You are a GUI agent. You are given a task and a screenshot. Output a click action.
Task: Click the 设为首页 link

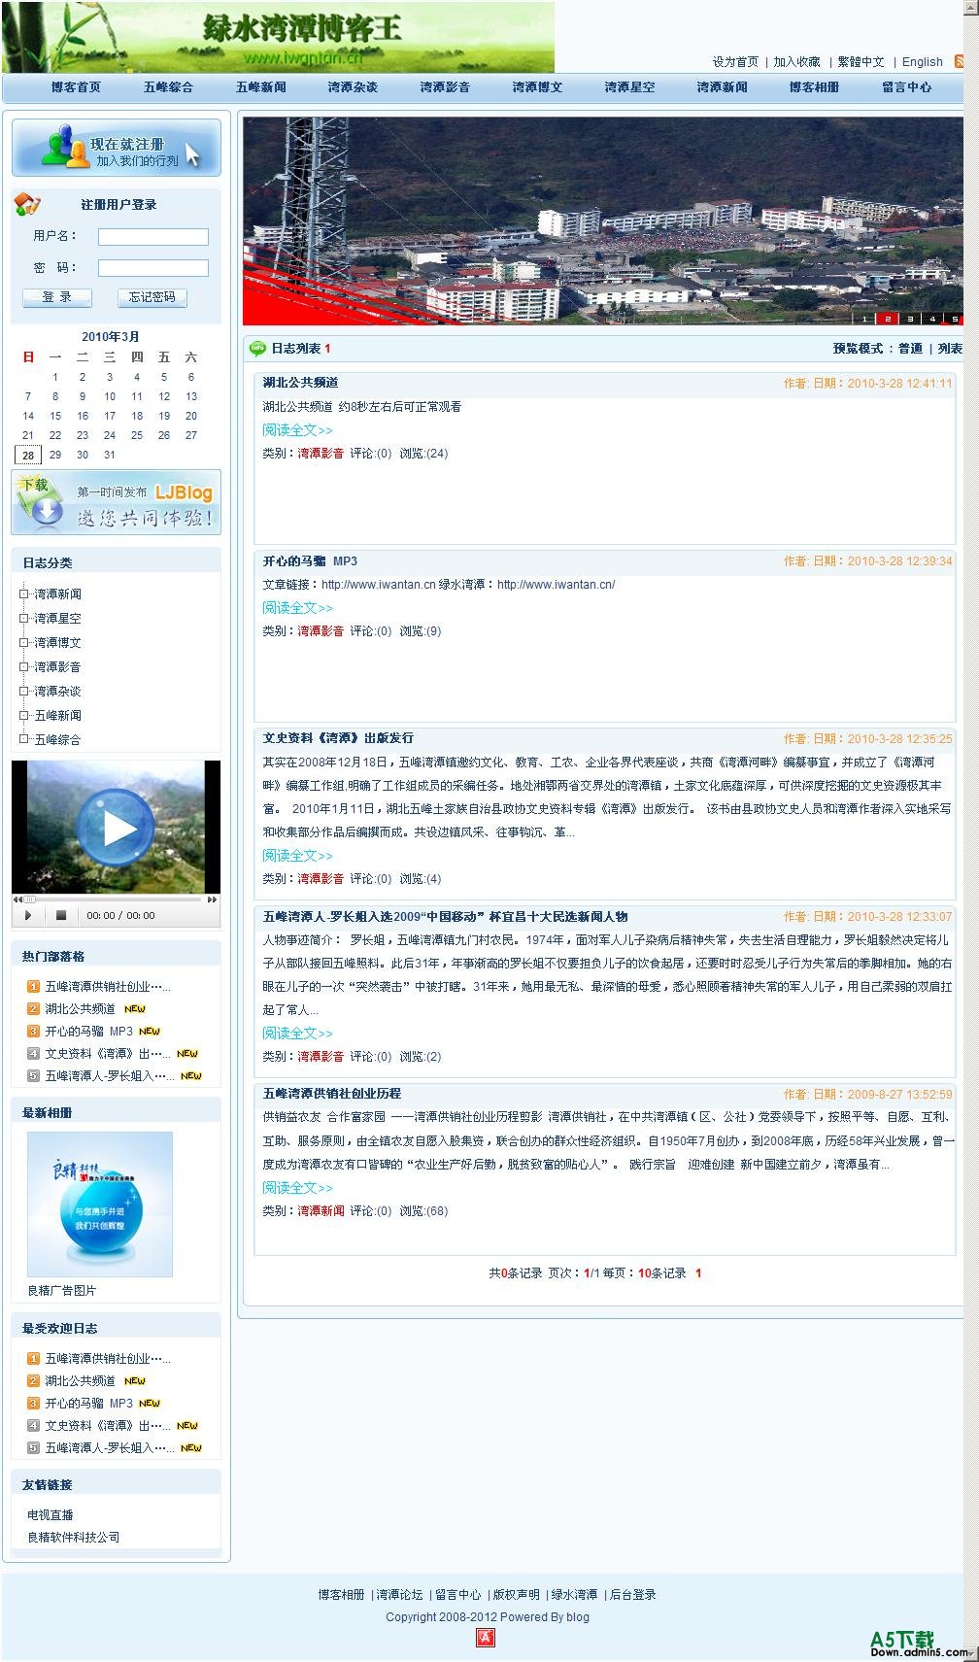point(735,62)
